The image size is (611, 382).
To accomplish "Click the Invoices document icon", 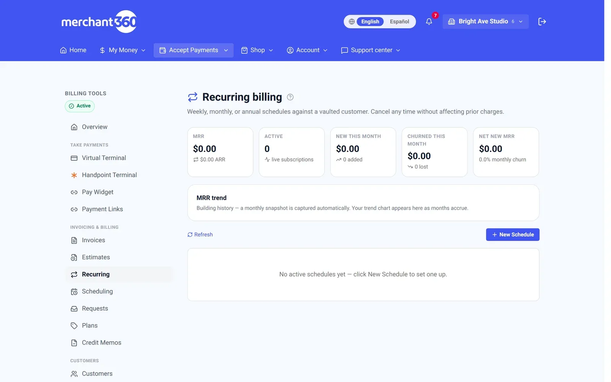I will point(74,240).
